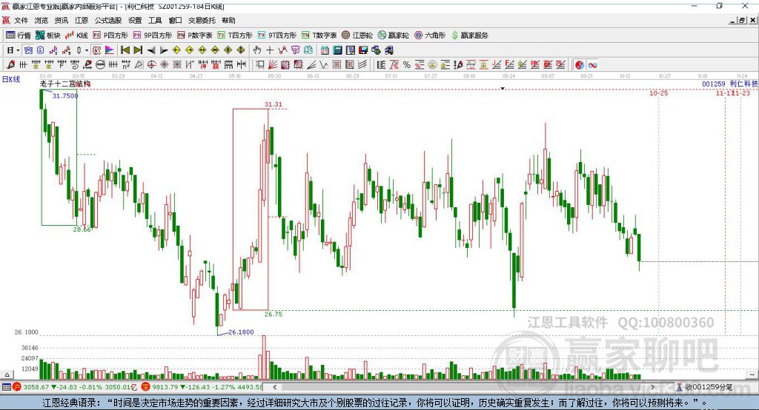Activate the crosshair plus cursor tool
The width and height of the screenshot is (759, 410).
click(270, 50)
